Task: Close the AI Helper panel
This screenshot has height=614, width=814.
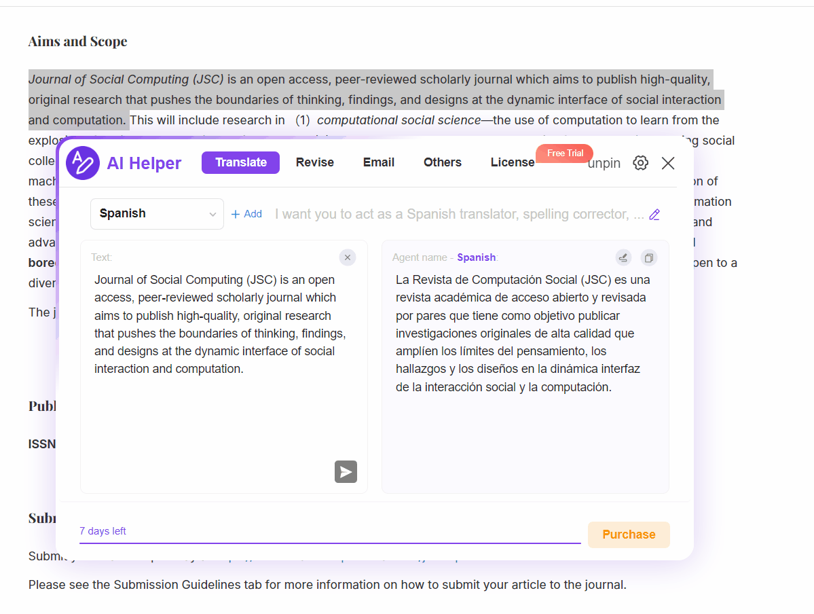Action: click(x=668, y=163)
